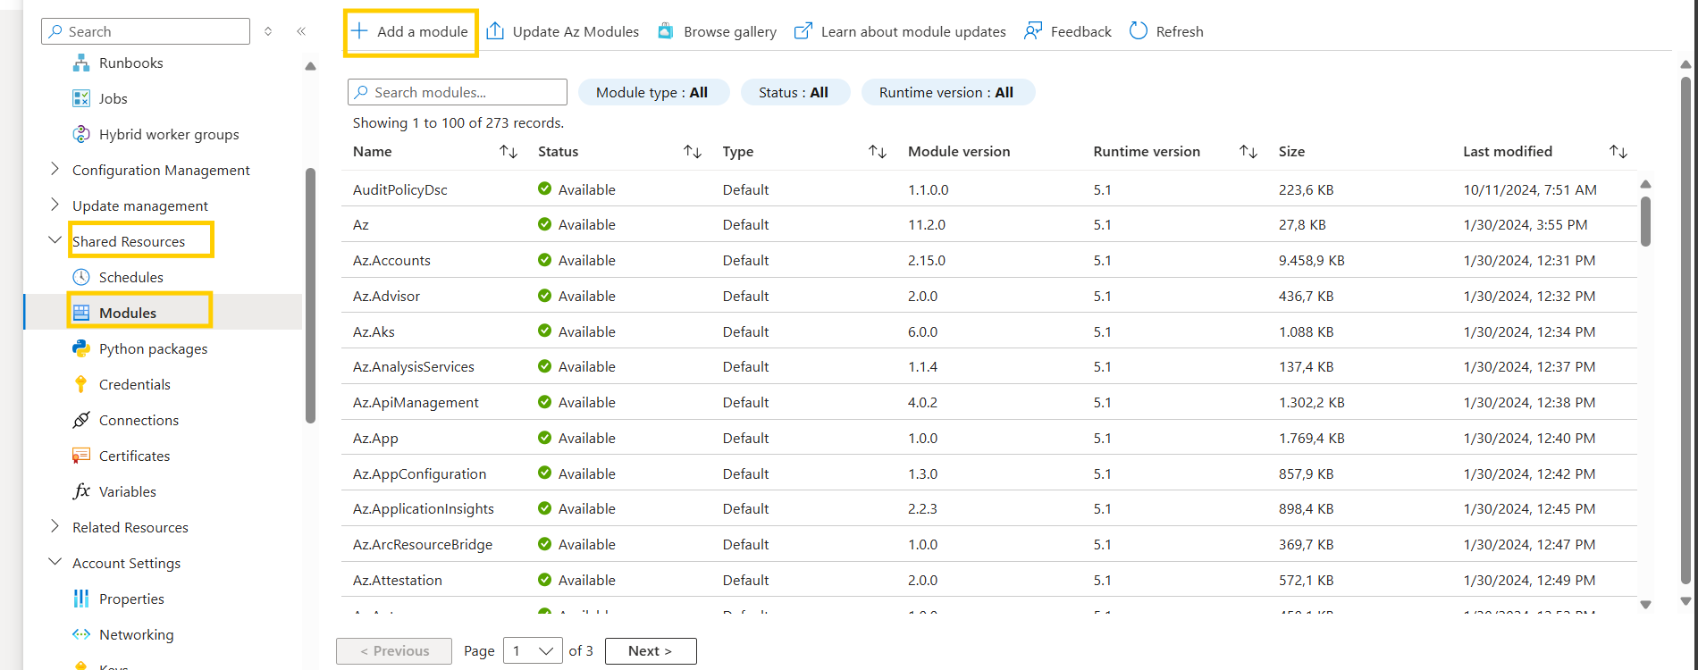
Task: Click the Feedback person icon
Action: click(x=1033, y=31)
